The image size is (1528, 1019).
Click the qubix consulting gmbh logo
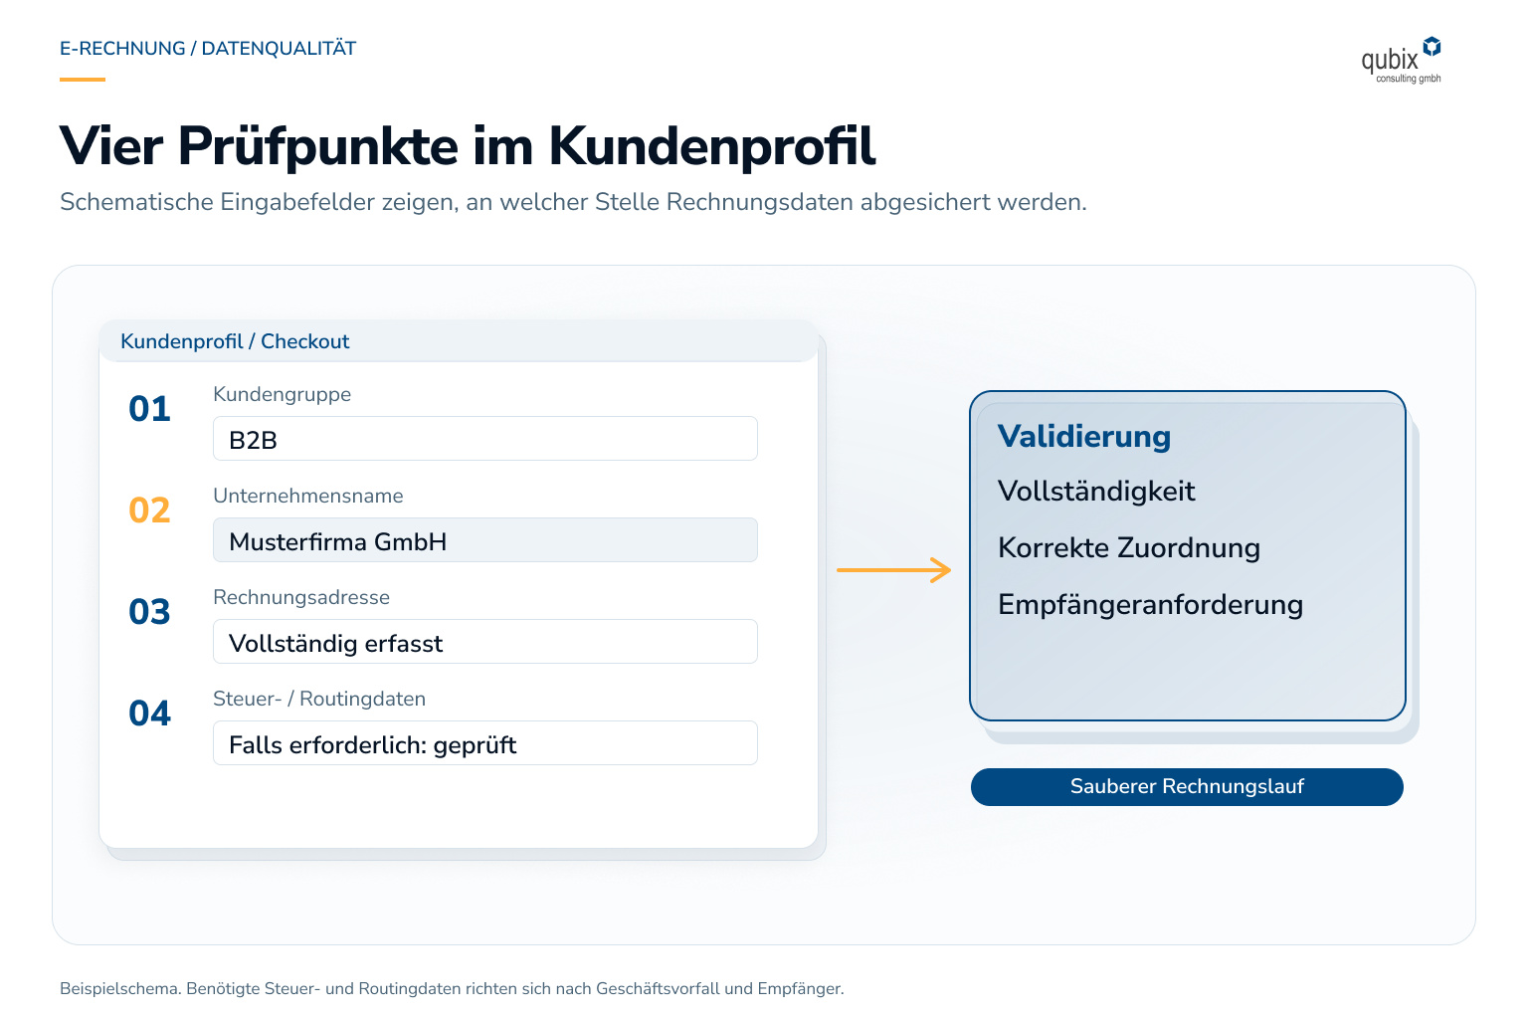1401,61
